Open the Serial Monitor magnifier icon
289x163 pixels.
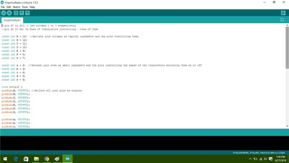pyautogui.click(x=283, y=13)
